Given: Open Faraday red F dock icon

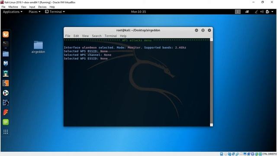Looking at the screenshot, I should (x=6, y=112).
